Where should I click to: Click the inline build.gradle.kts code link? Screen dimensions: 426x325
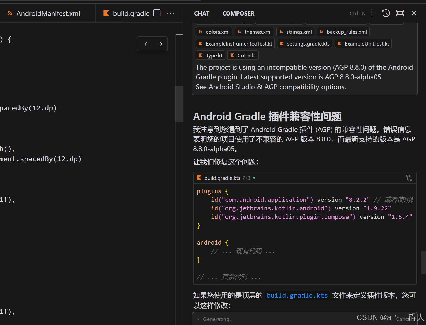pos(297,295)
